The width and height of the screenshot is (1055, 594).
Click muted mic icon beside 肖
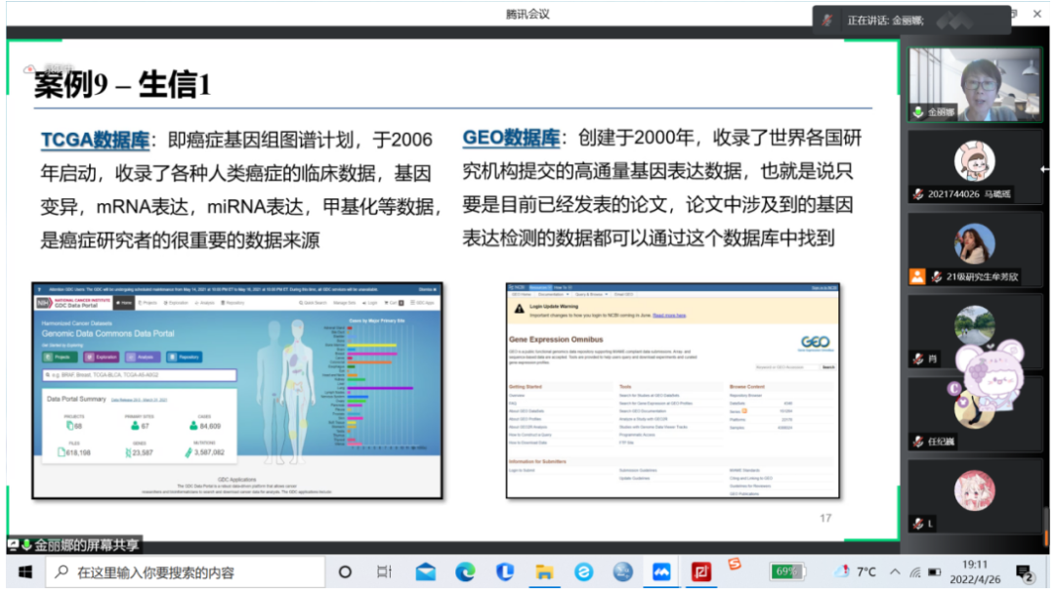coord(918,359)
